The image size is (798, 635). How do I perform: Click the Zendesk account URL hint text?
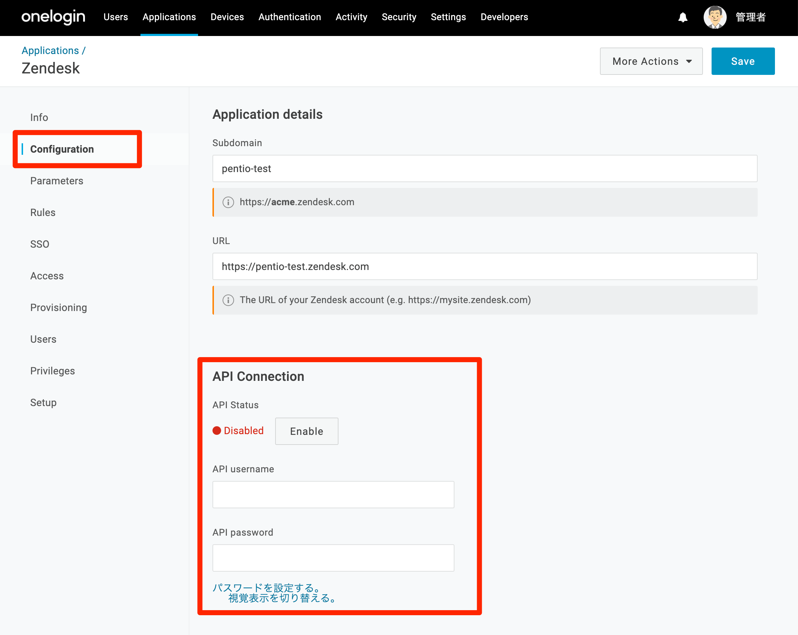click(385, 300)
